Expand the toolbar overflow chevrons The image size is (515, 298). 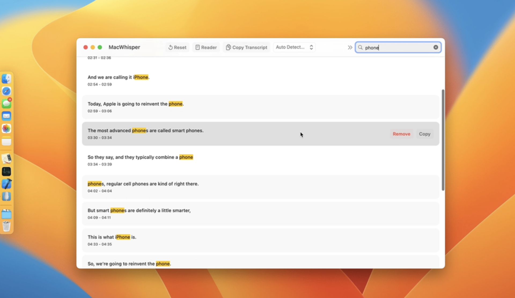click(x=350, y=48)
